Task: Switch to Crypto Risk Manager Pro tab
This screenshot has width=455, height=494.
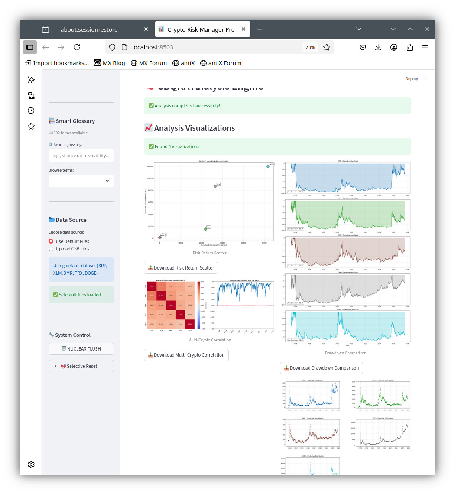Action: [202, 29]
